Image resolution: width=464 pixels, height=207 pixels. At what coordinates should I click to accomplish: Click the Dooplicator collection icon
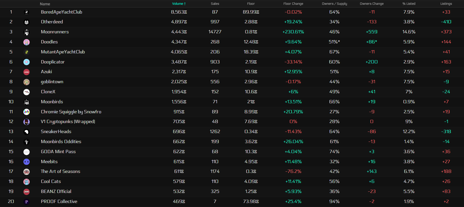[26, 62]
